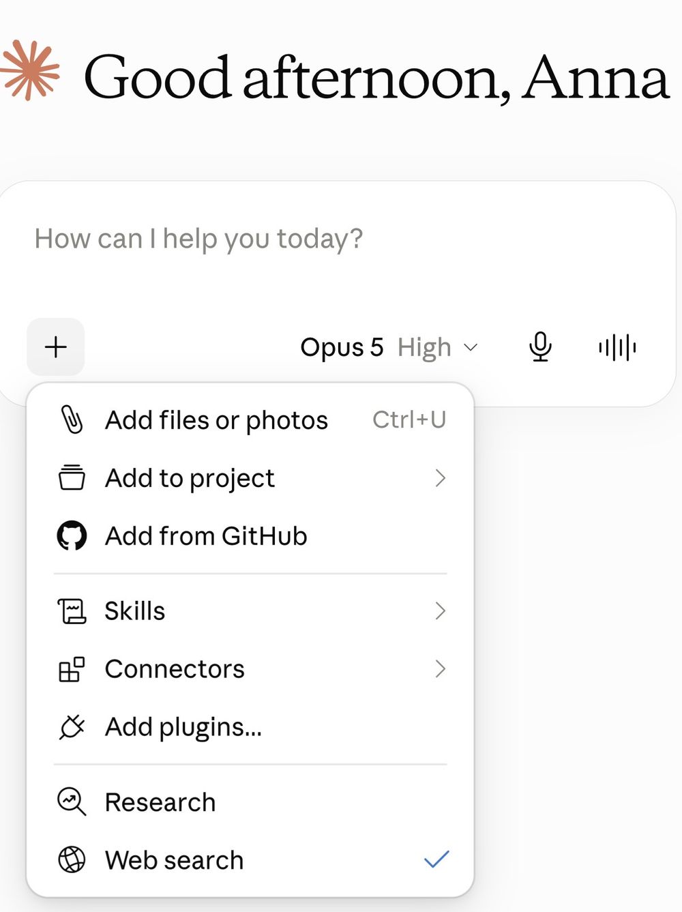The width and height of the screenshot is (682, 912).
Task: Click the Skills scroll icon
Action: pyautogui.click(x=72, y=611)
